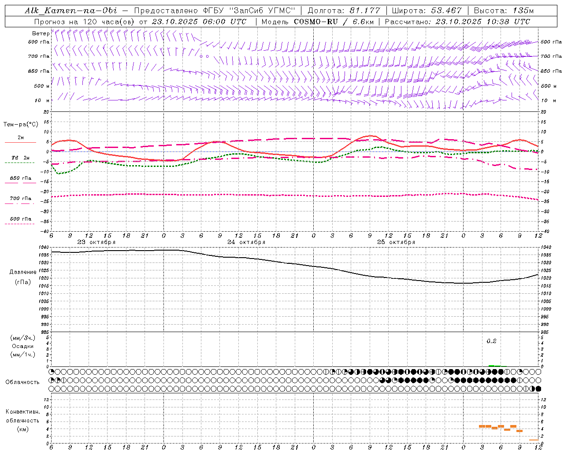Image resolution: width=564 pixels, height=451 pixels.
Task: Click the station title Alk_Kamen-na-Obi
Action: click(71, 11)
